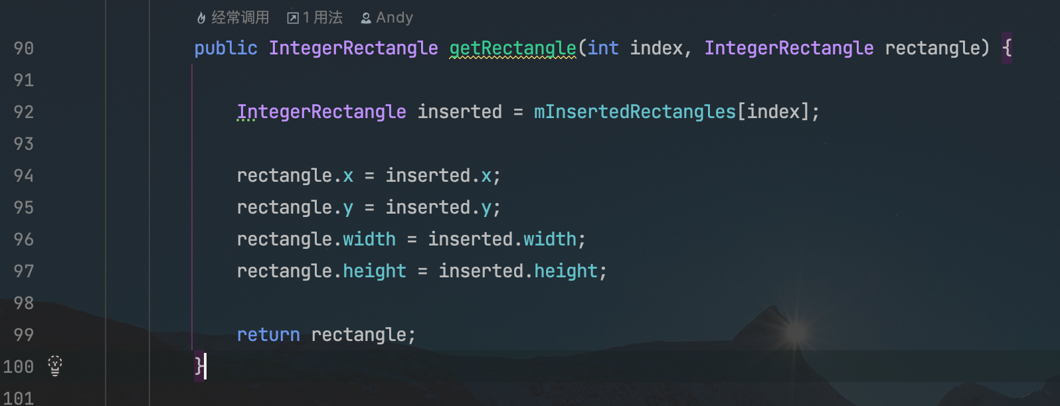Click the author person icon
The width and height of the screenshot is (1060, 406).
(366, 19)
